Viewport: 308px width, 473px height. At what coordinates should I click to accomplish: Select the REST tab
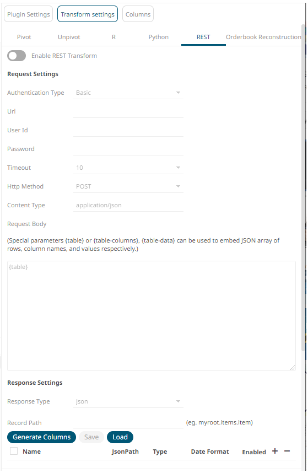(x=203, y=37)
